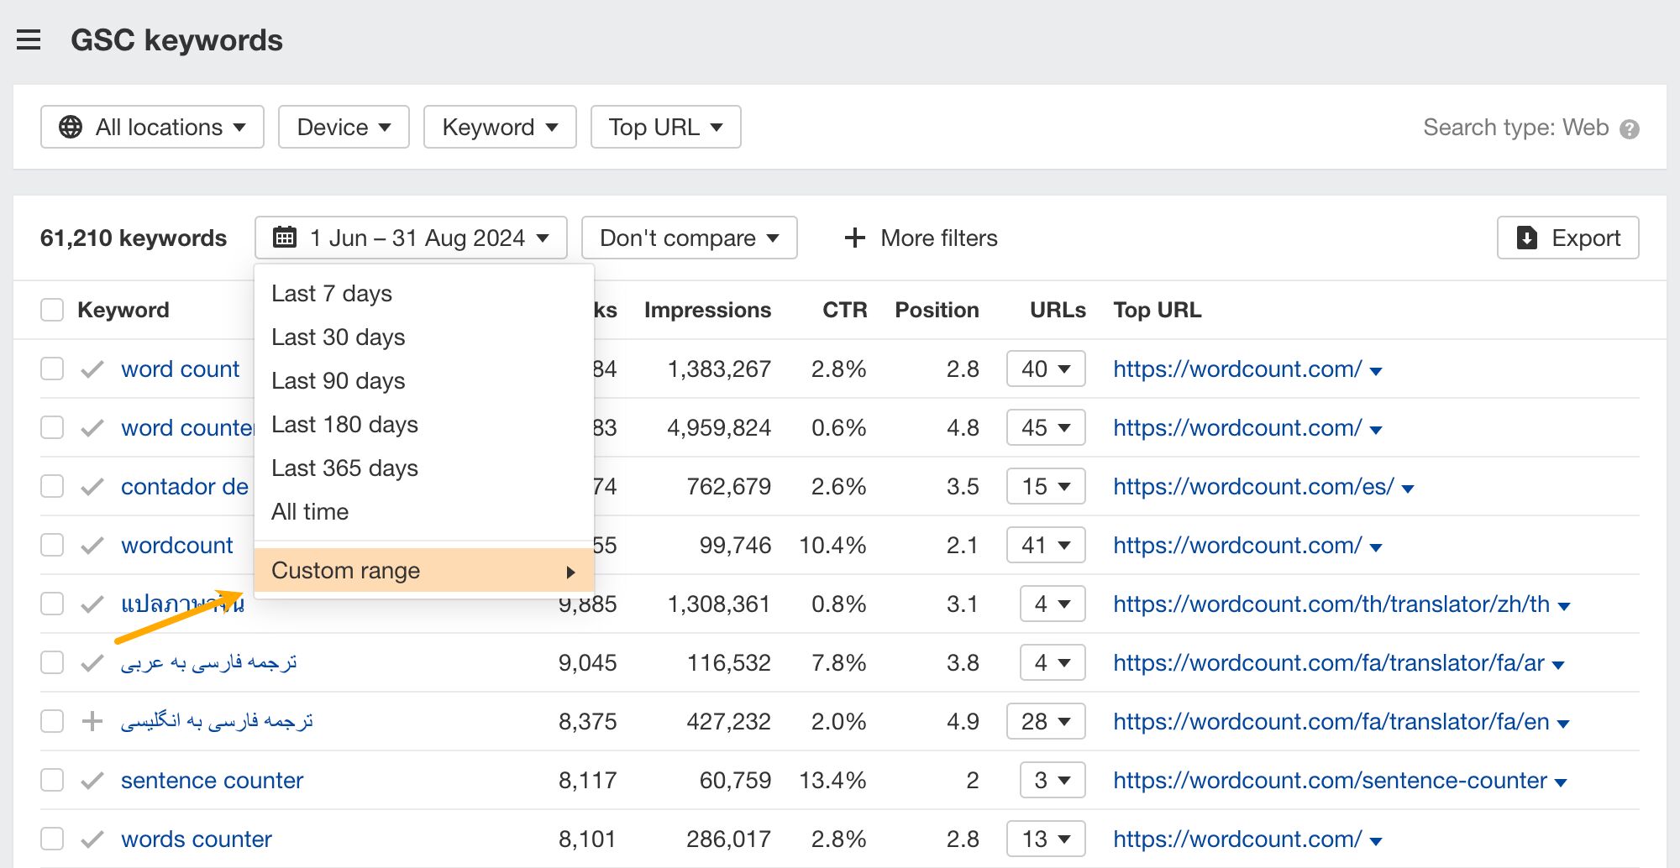The image size is (1680, 868).
Task: Select Last 30 days from date menu
Action: 339,337
